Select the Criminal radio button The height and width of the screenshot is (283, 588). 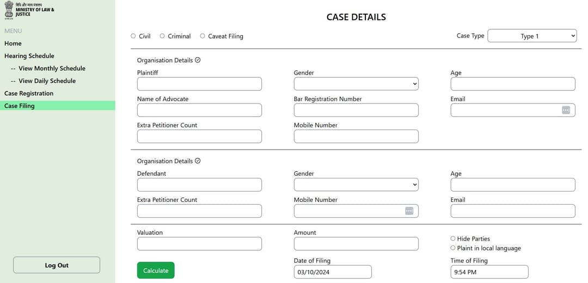pos(162,36)
